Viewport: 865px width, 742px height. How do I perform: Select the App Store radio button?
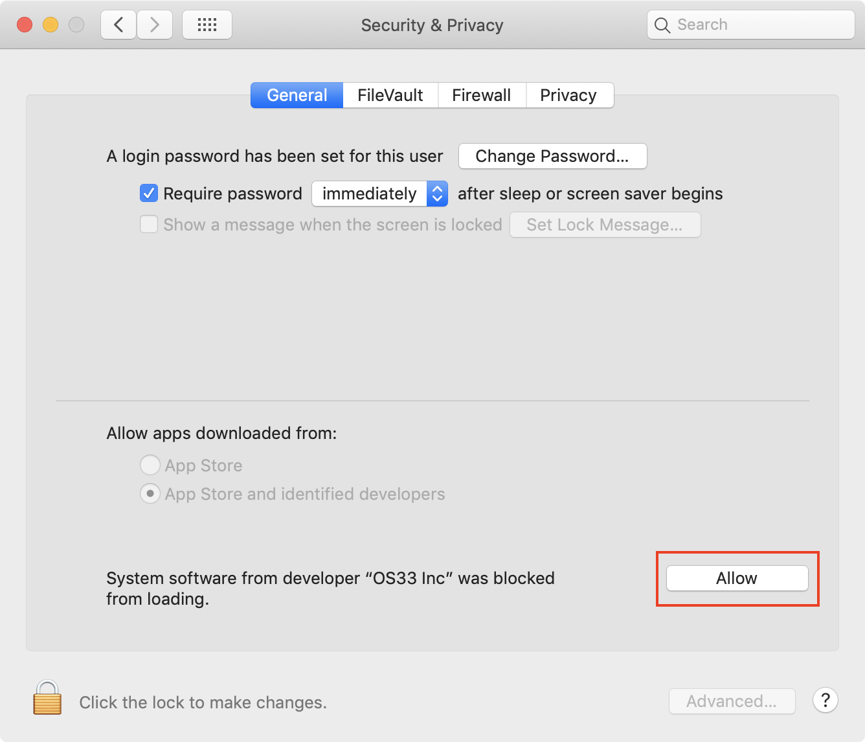coord(150,465)
